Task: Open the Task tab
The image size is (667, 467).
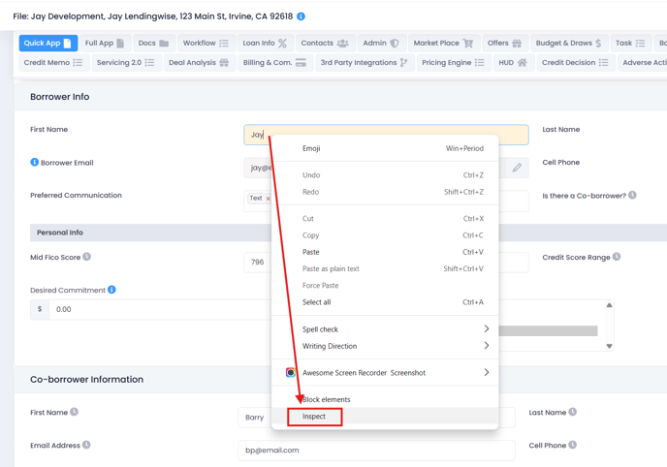Action: point(631,43)
